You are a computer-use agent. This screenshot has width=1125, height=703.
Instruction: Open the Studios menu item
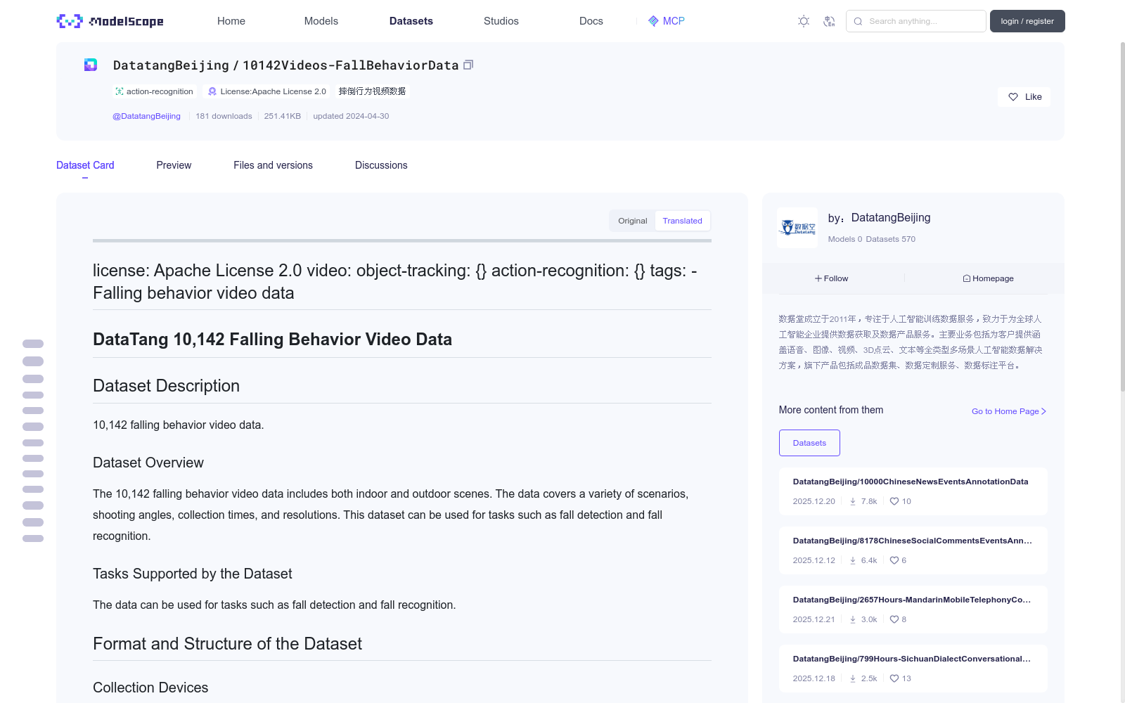pyautogui.click(x=501, y=21)
